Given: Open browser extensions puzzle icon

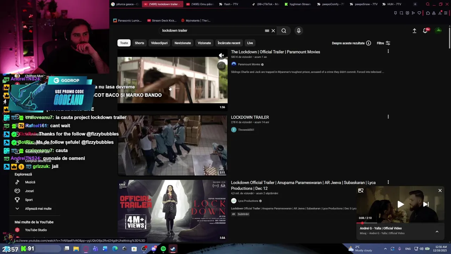Looking at the screenshot, I should click(428, 13).
